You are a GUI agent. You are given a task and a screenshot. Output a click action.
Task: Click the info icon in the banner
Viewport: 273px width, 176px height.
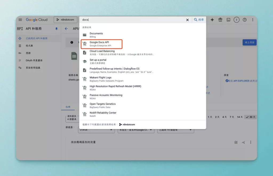pyautogui.click(x=72, y=42)
